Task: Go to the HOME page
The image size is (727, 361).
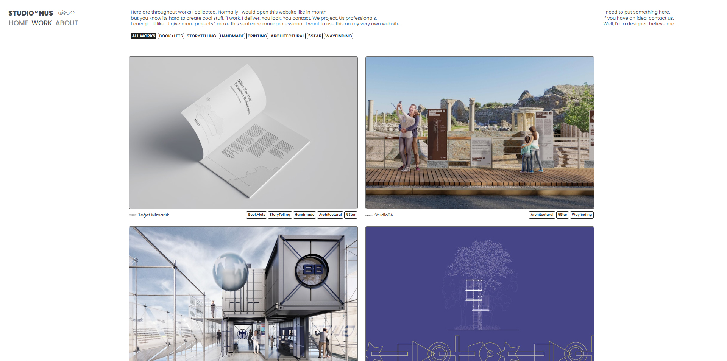Action: (x=19, y=23)
